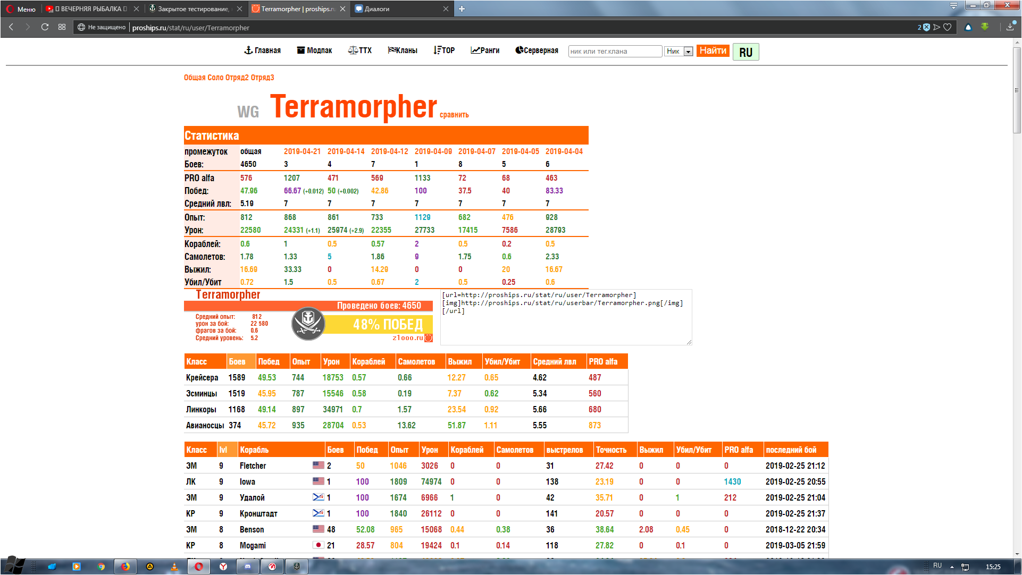Open the 2019-04-14 date column
1022x575 pixels.
pos(346,151)
